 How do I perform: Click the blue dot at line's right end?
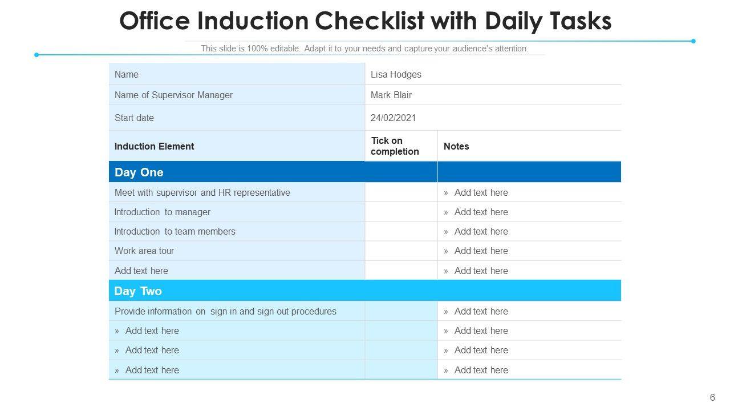693,41
